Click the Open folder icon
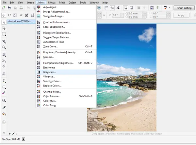 coord(9,8)
